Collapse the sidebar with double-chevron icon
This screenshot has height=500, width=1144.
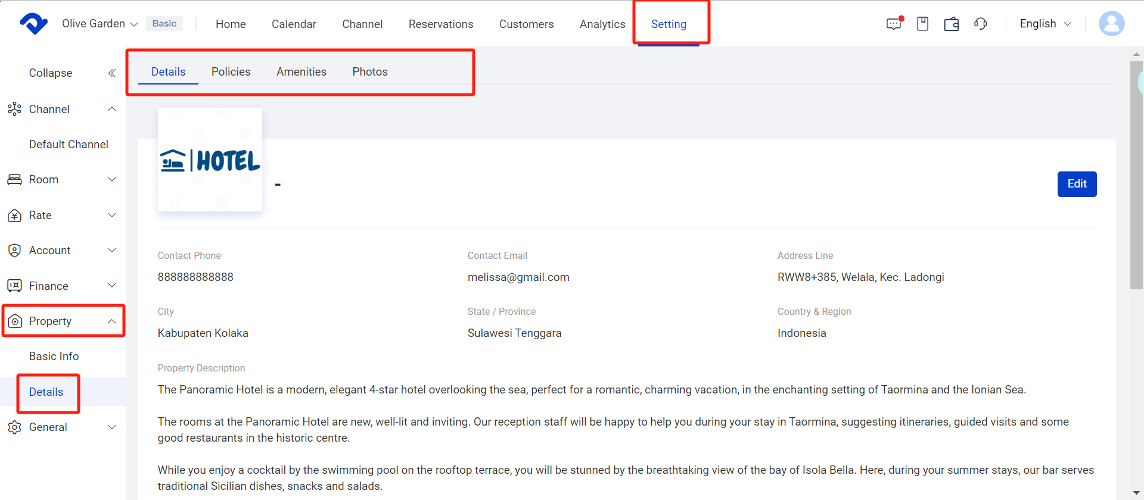pyautogui.click(x=111, y=73)
